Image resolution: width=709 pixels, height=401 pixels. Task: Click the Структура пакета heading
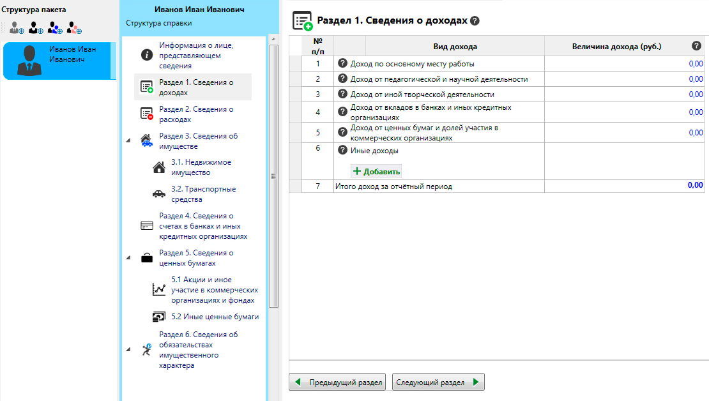(34, 10)
